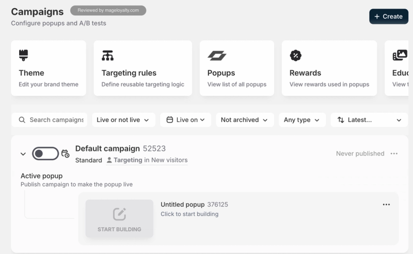The height and width of the screenshot is (254, 413).
Task: Click the Create button
Action: [x=389, y=16]
